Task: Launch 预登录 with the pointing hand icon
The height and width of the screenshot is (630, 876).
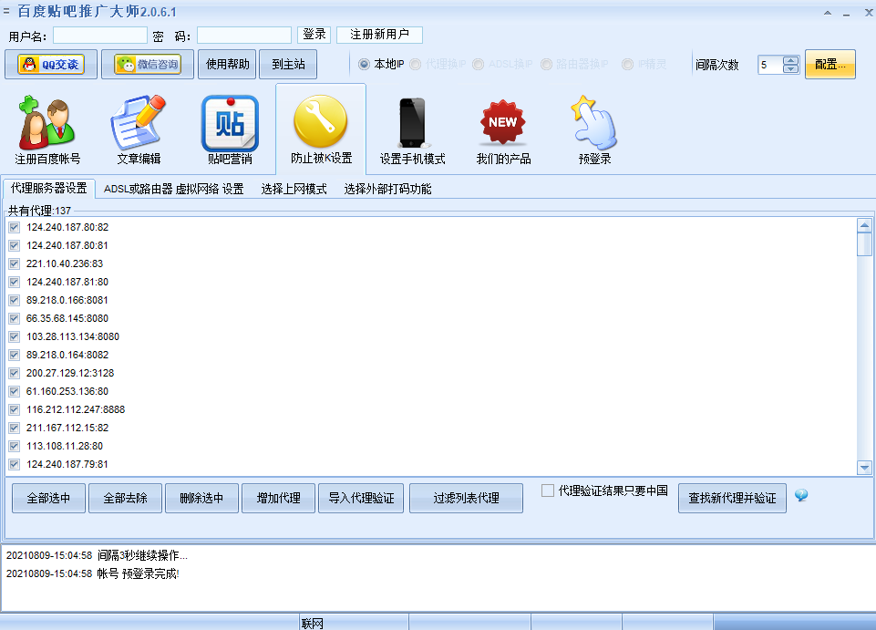Action: pyautogui.click(x=594, y=130)
